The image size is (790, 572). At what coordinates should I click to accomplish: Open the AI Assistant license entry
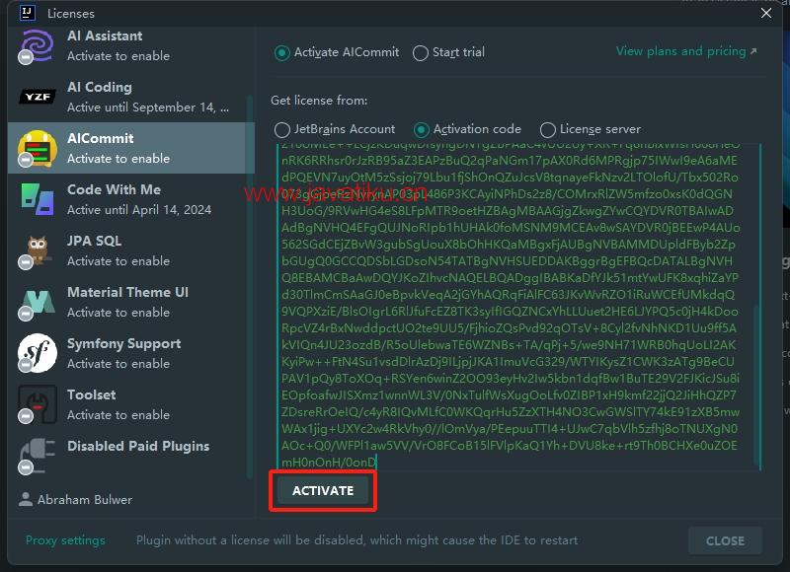131,46
